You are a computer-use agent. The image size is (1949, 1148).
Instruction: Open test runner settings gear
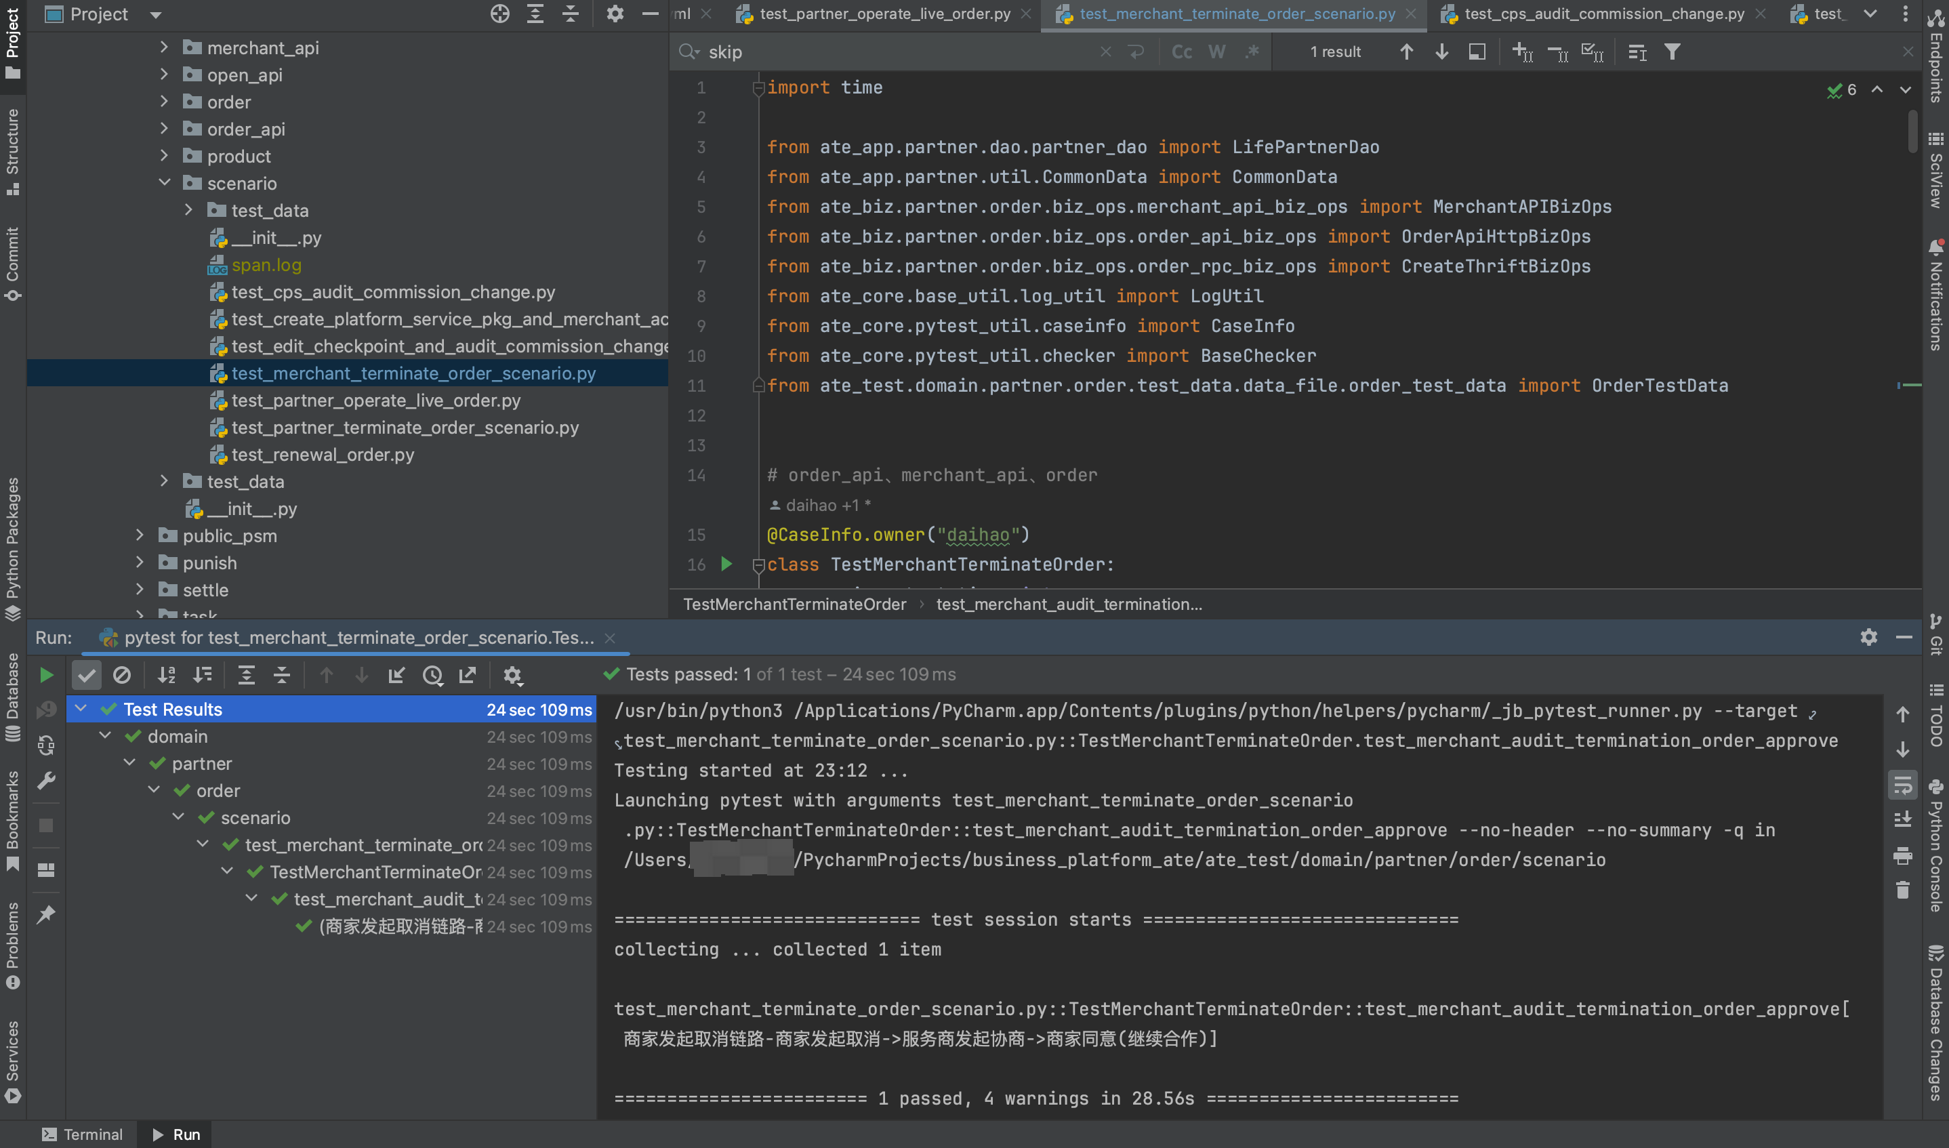pos(512,676)
